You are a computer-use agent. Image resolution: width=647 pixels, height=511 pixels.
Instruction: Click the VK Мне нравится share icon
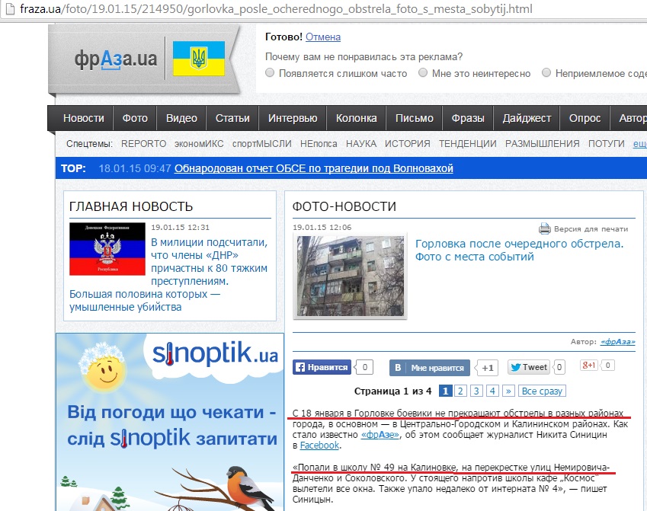pos(397,368)
